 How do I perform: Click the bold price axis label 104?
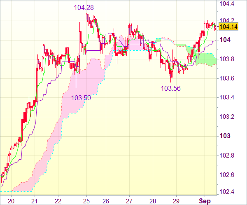point(225,40)
